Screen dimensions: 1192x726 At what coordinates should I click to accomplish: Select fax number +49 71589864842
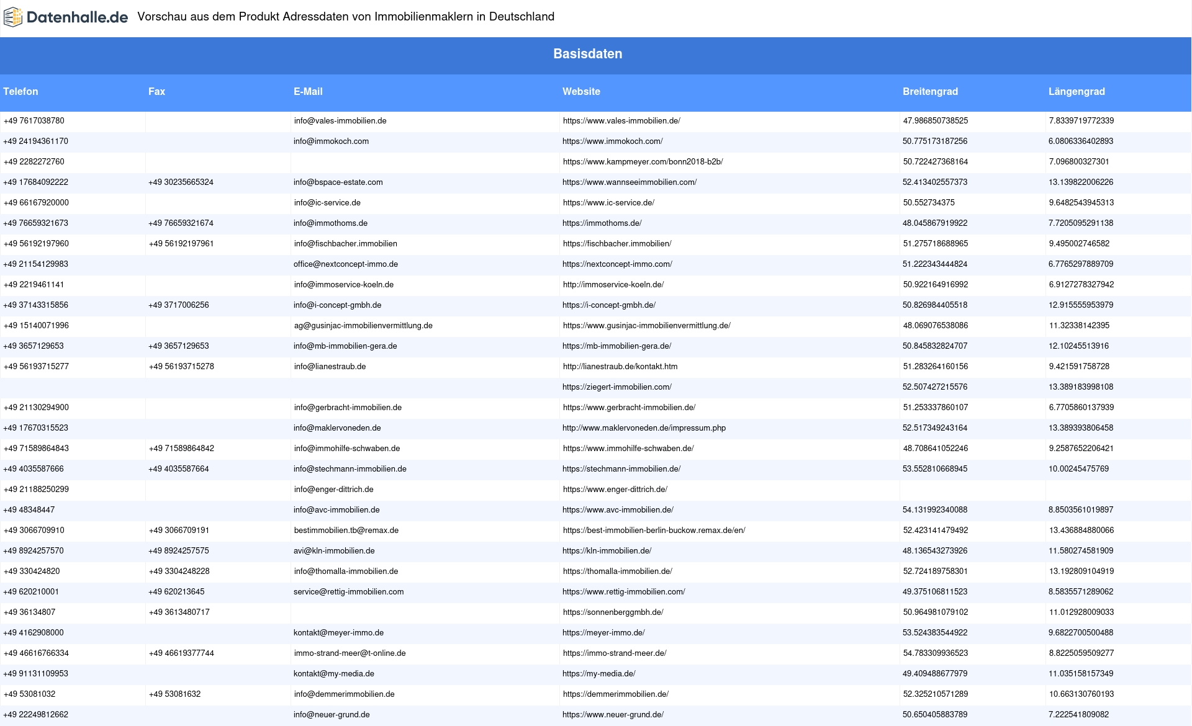[x=181, y=449]
